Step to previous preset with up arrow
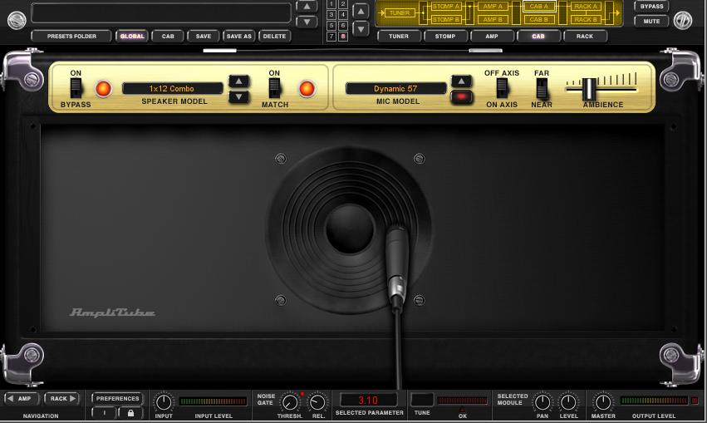This screenshot has height=423, width=707. (307, 7)
